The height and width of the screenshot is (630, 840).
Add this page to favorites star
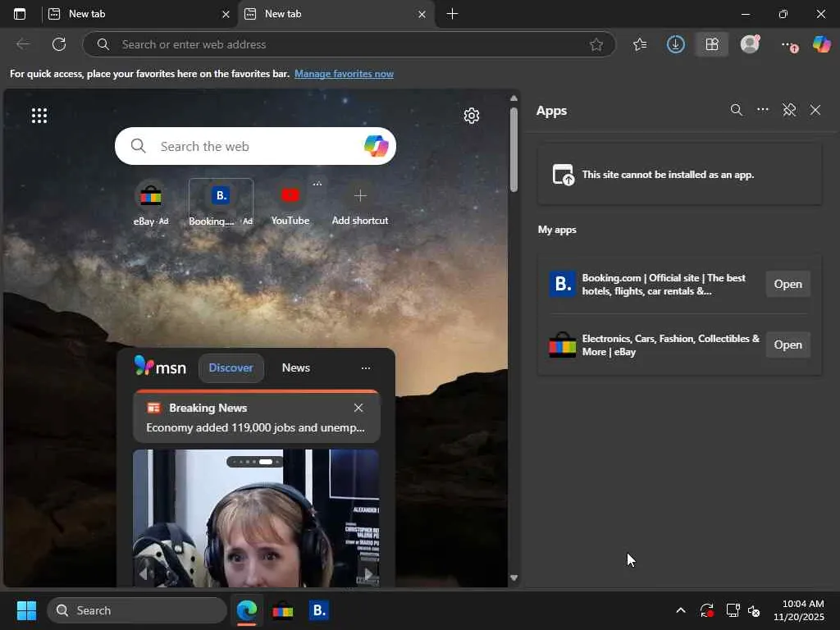(596, 44)
